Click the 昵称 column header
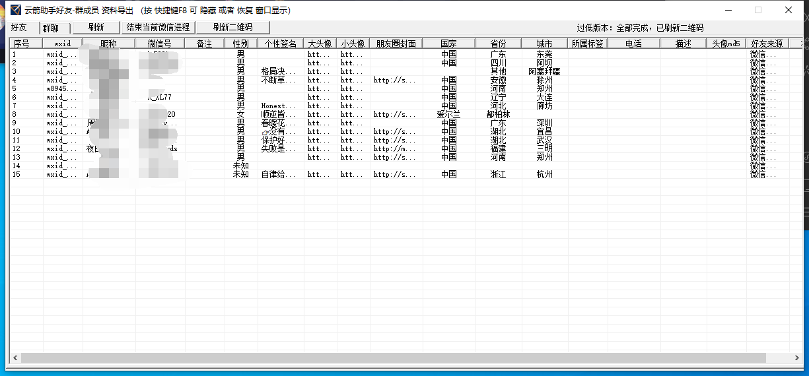This screenshot has width=809, height=376. pyautogui.click(x=109, y=44)
